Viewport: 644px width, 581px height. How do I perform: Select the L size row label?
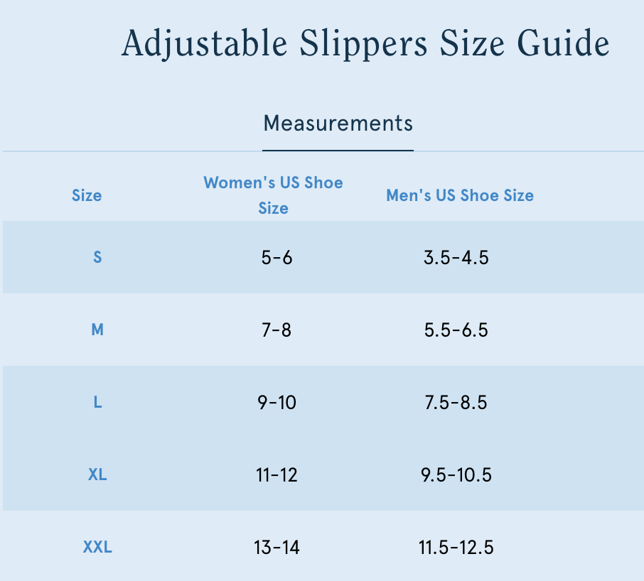coord(97,403)
